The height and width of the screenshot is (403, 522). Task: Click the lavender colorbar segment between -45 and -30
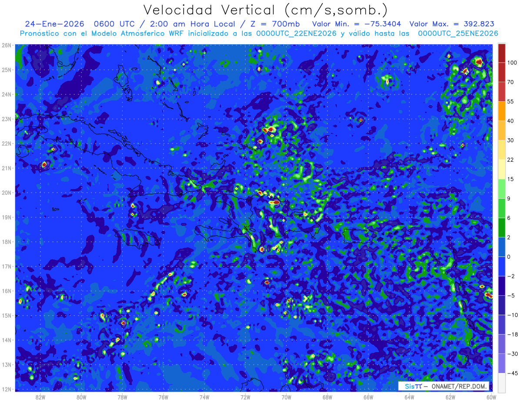coord(502,363)
